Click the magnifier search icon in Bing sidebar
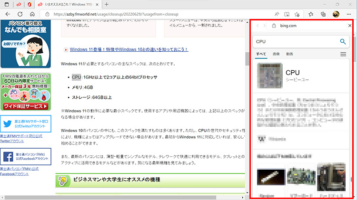This screenshot has height=200, width=357. click(x=343, y=41)
